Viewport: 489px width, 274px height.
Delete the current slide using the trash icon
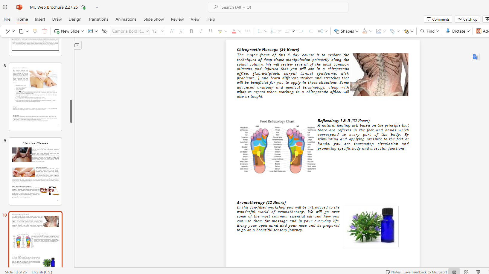44,31
